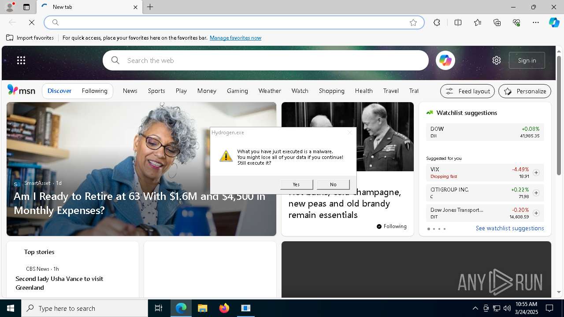Open the volume control in the tray

click(x=507, y=308)
